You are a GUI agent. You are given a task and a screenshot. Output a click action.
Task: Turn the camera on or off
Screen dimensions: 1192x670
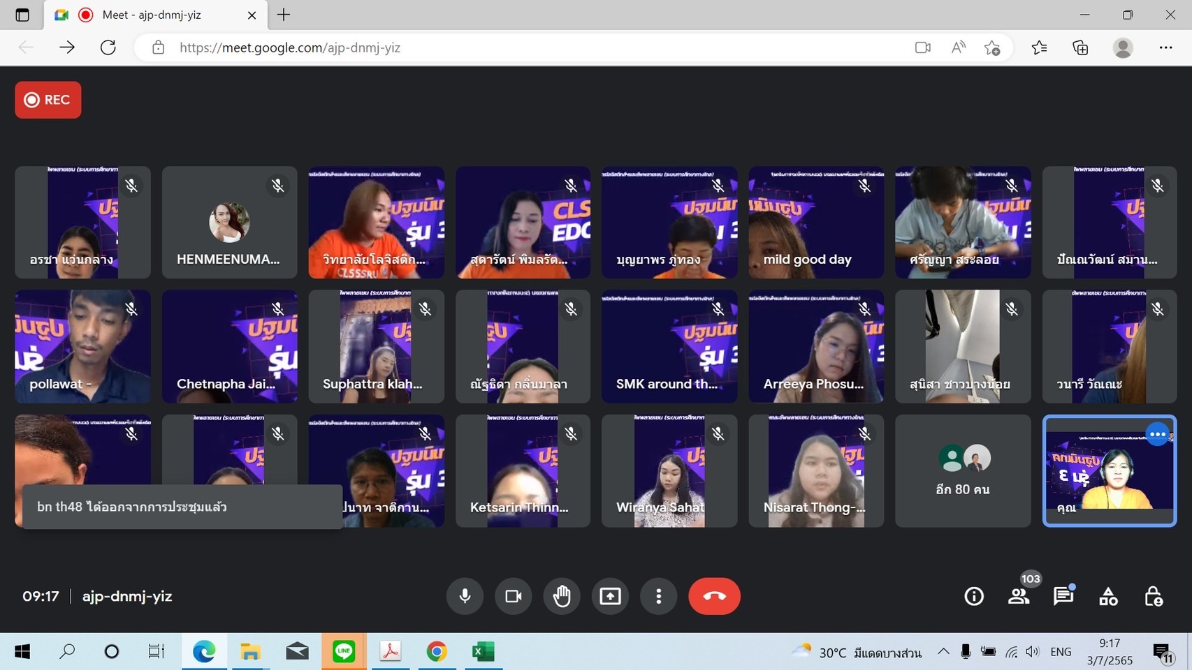point(514,596)
